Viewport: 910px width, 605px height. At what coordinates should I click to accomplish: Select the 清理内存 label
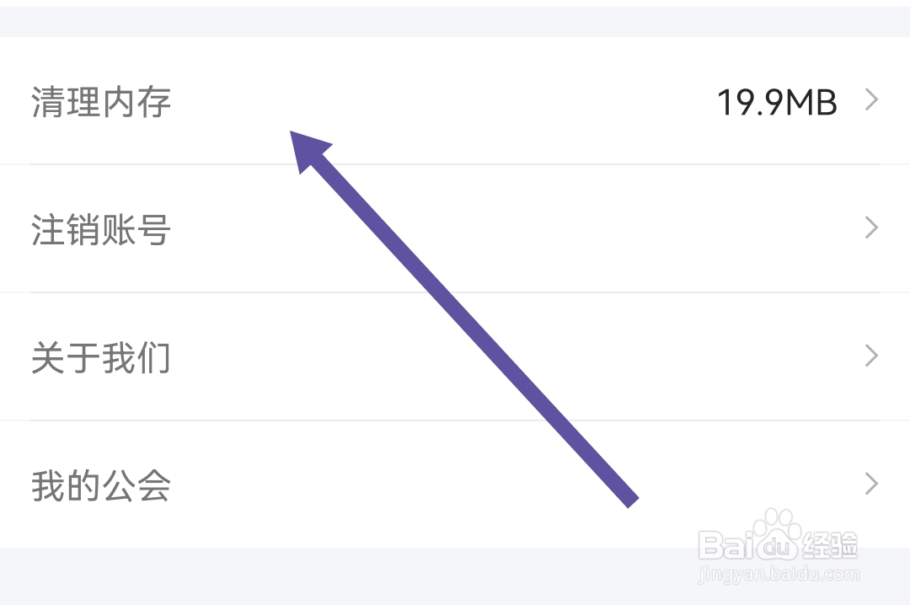click(101, 102)
